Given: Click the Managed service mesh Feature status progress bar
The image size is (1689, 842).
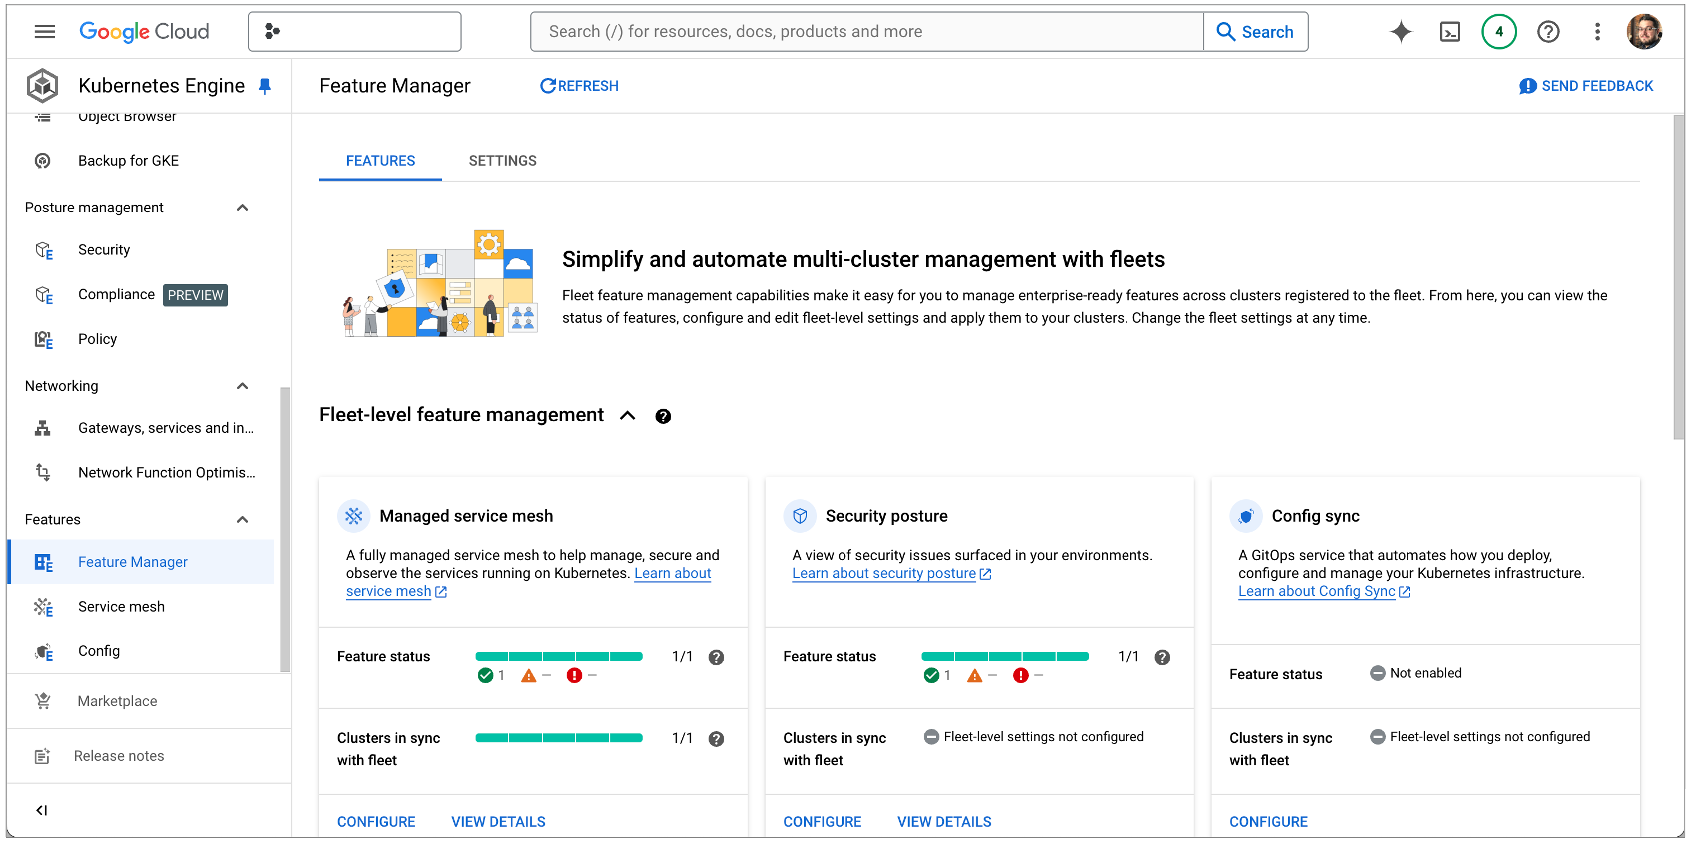Looking at the screenshot, I should click(559, 656).
